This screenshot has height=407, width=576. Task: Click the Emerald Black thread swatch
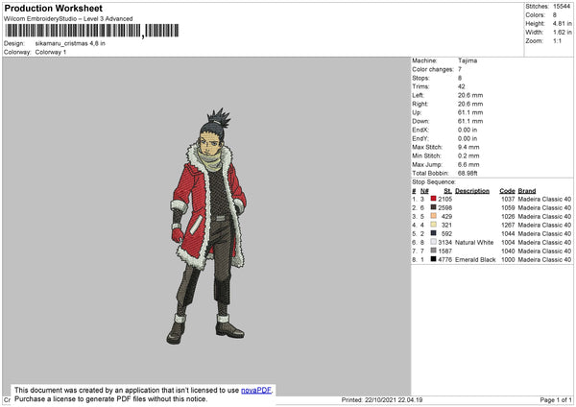434,259
